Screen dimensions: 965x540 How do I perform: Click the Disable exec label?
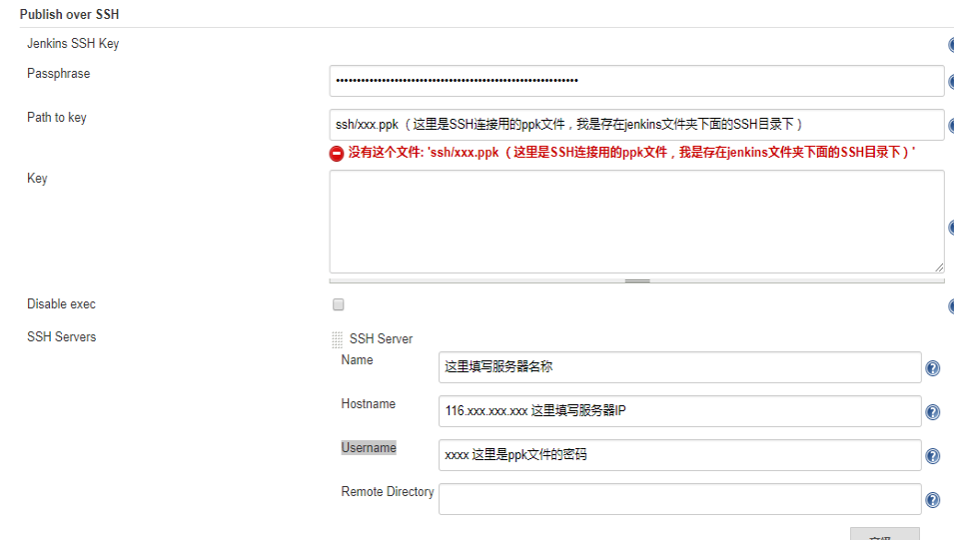pos(62,304)
